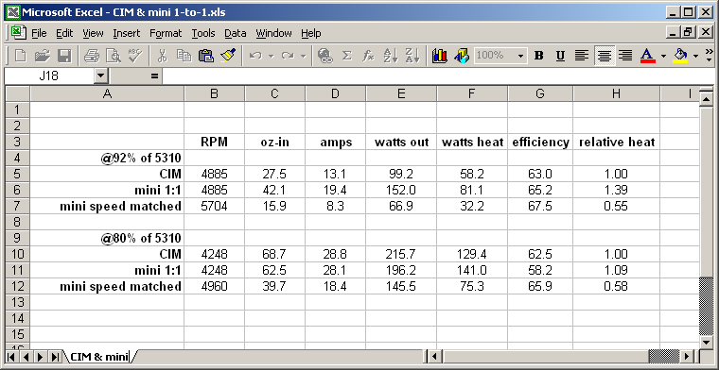This screenshot has height=370, width=719.
Task: Toggle Center alignment button
Action: coord(604,56)
